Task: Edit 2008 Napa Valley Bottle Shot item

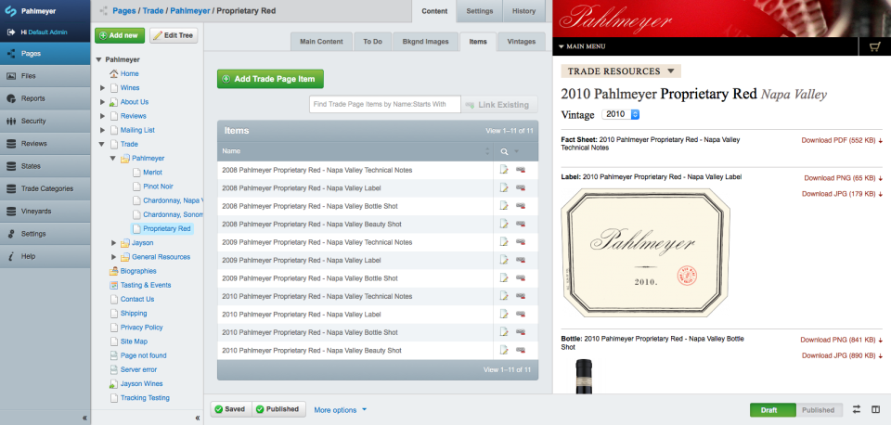Action: [x=504, y=206]
